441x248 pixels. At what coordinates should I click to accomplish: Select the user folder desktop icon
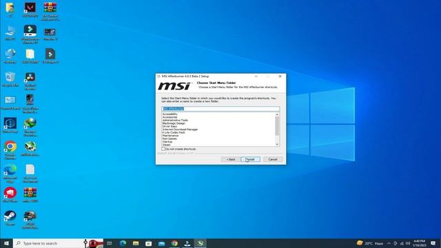pos(10,10)
